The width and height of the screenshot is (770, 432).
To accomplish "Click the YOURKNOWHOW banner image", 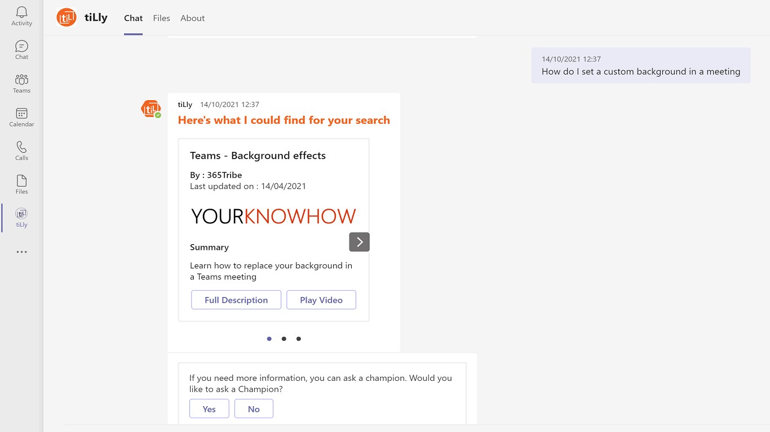I will pyautogui.click(x=273, y=217).
